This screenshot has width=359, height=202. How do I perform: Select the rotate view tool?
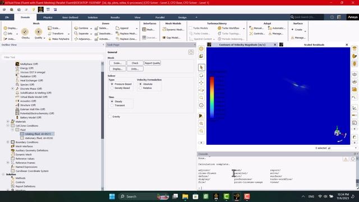[x=201, y=75]
